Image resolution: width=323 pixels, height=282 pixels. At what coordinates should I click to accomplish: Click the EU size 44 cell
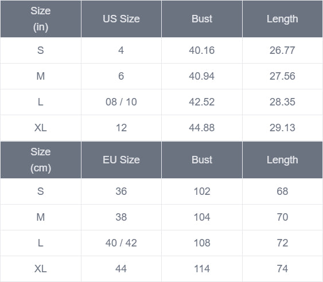click(x=121, y=269)
